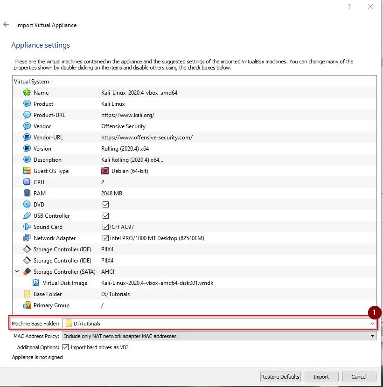Click the Vendor row speech bubble icon
The image size is (383, 387).
point(27,126)
